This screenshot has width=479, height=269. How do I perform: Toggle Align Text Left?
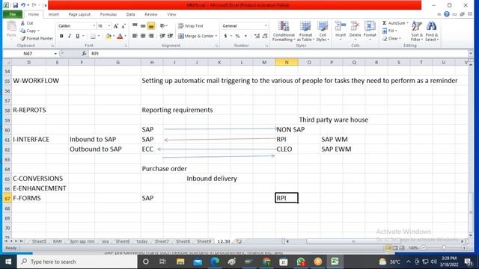pyautogui.click(x=135, y=36)
